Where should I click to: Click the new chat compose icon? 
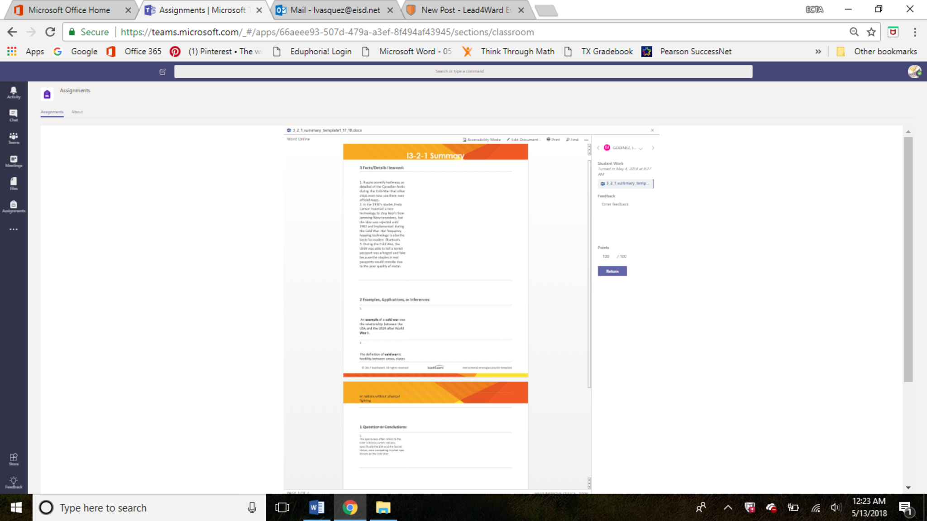click(x=162, y=72)
